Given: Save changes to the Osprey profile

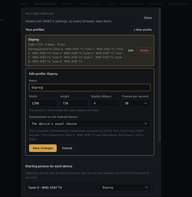Looking at the screenshot, I should tap(43, 148).
